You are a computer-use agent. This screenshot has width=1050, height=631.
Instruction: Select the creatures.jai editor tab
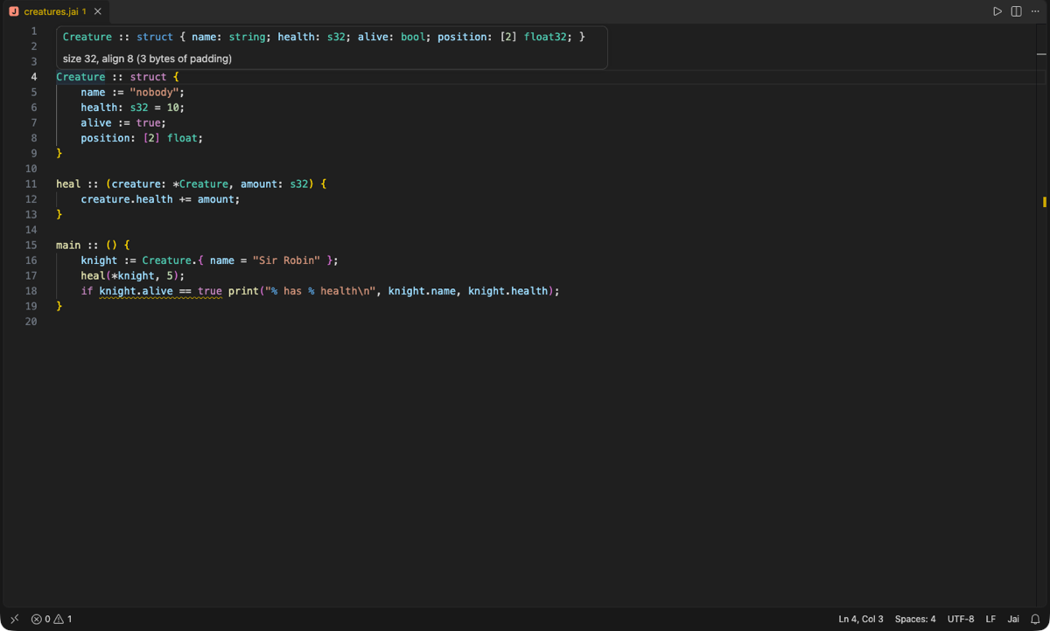point(56,11)
